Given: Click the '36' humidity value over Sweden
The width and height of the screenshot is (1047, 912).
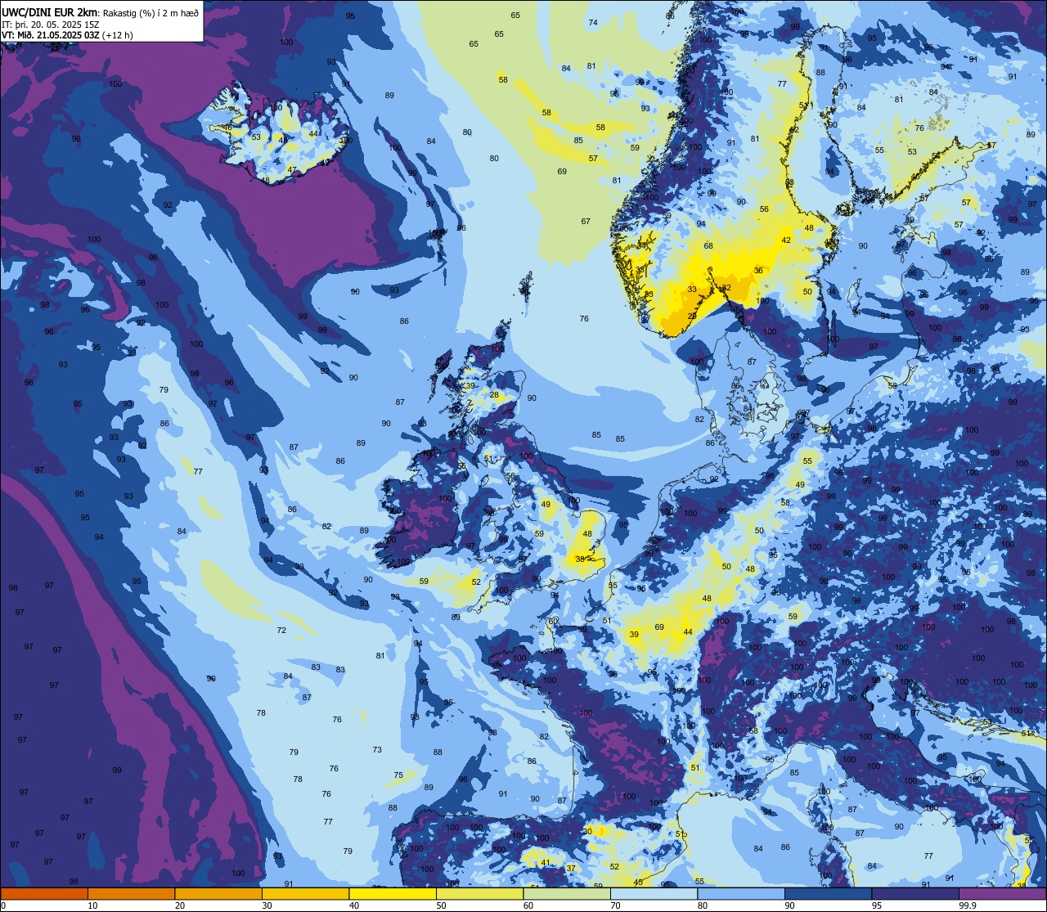Looking at the screenshot, I should tap(758, 271).
